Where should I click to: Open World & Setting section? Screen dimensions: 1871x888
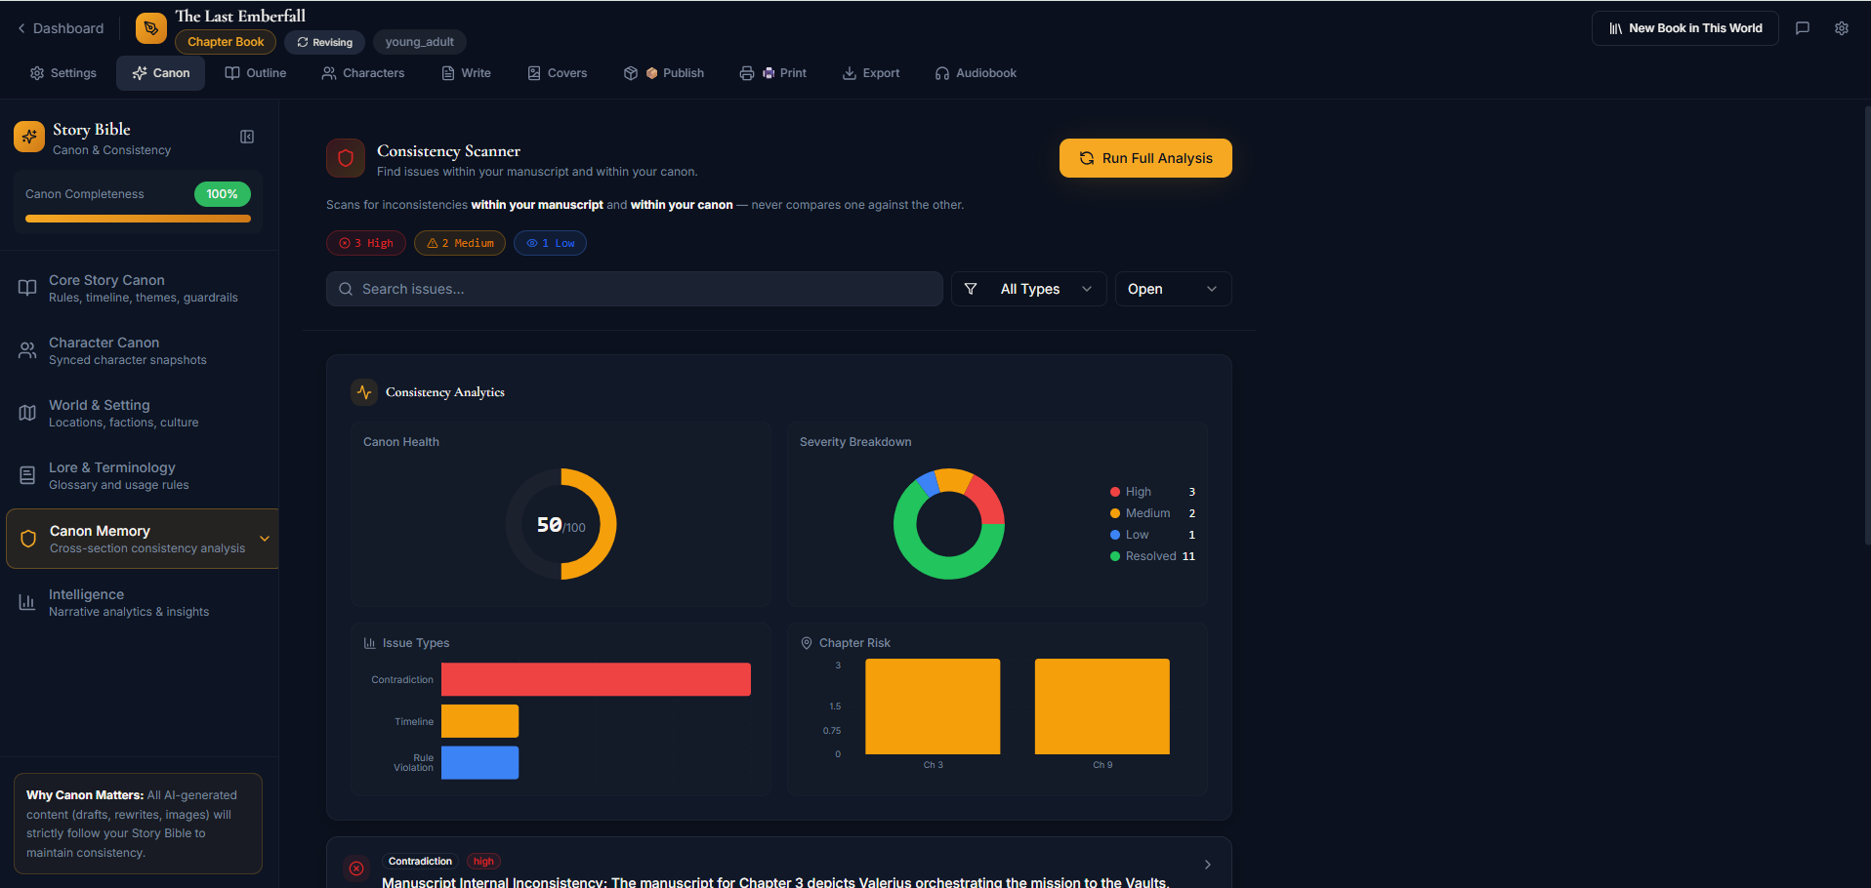(140, 413)
